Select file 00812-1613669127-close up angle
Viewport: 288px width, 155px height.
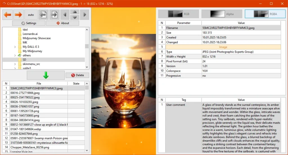(x=39, y=124)
